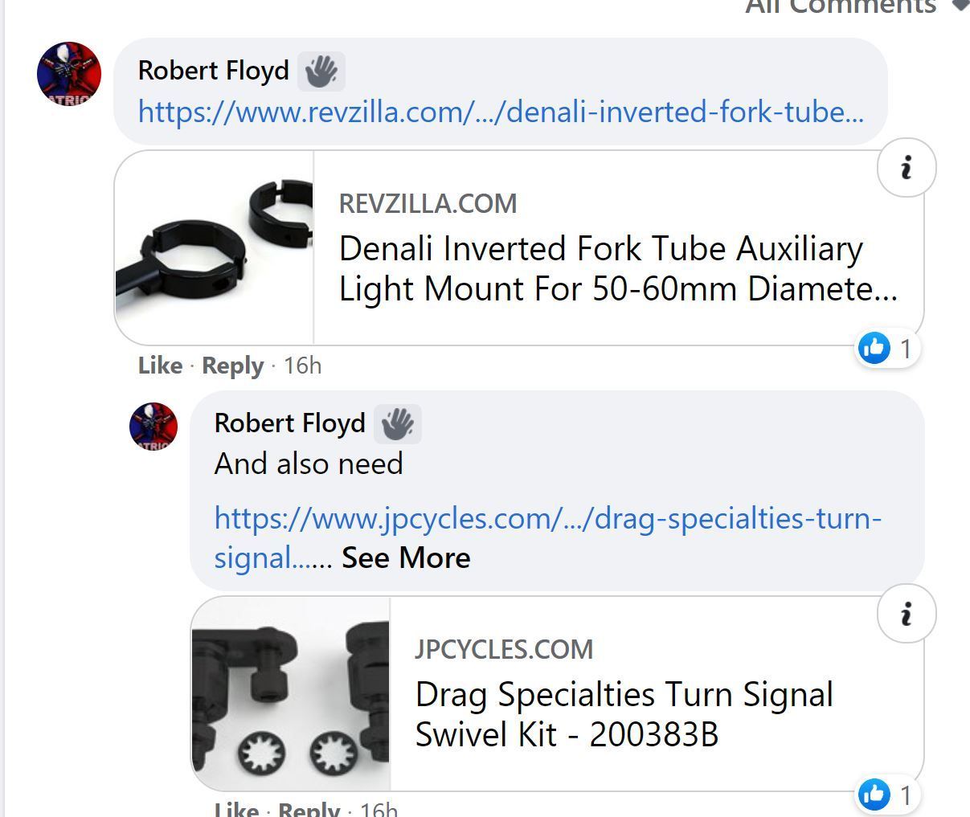Click the waving hand badge on the reply
The width and height of the screenshot is (970, 817).
(x=397, y=423)
